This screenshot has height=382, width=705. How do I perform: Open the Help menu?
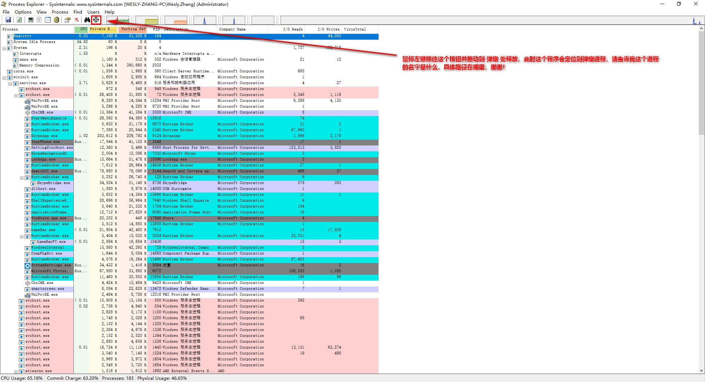click(x=109, y=12)
